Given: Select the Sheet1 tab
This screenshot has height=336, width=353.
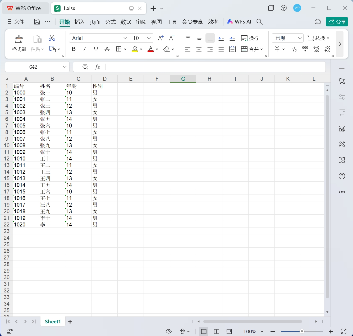Looking at the screenshot, I should click(53, 321).
